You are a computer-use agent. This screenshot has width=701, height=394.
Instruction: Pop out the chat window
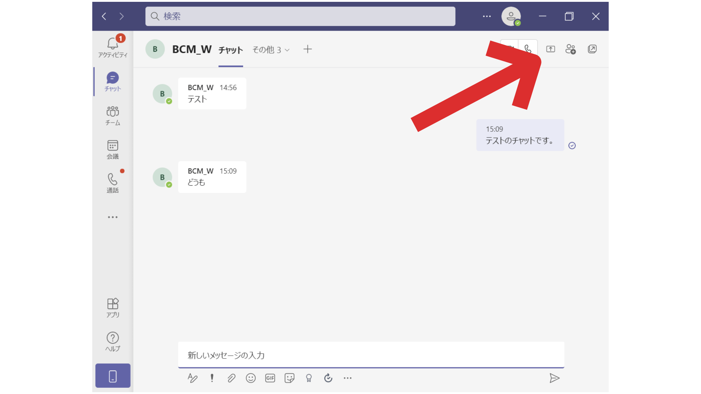pos(592,49)
